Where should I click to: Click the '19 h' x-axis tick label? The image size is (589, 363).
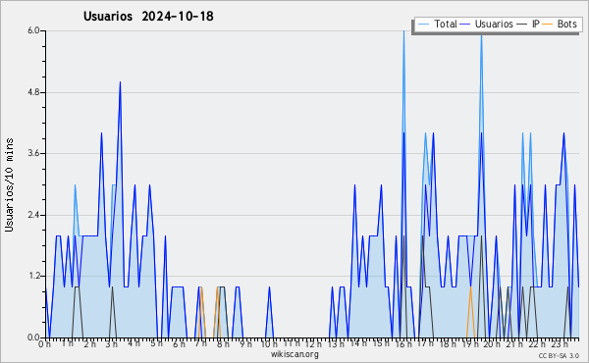[x=469, y=343]
